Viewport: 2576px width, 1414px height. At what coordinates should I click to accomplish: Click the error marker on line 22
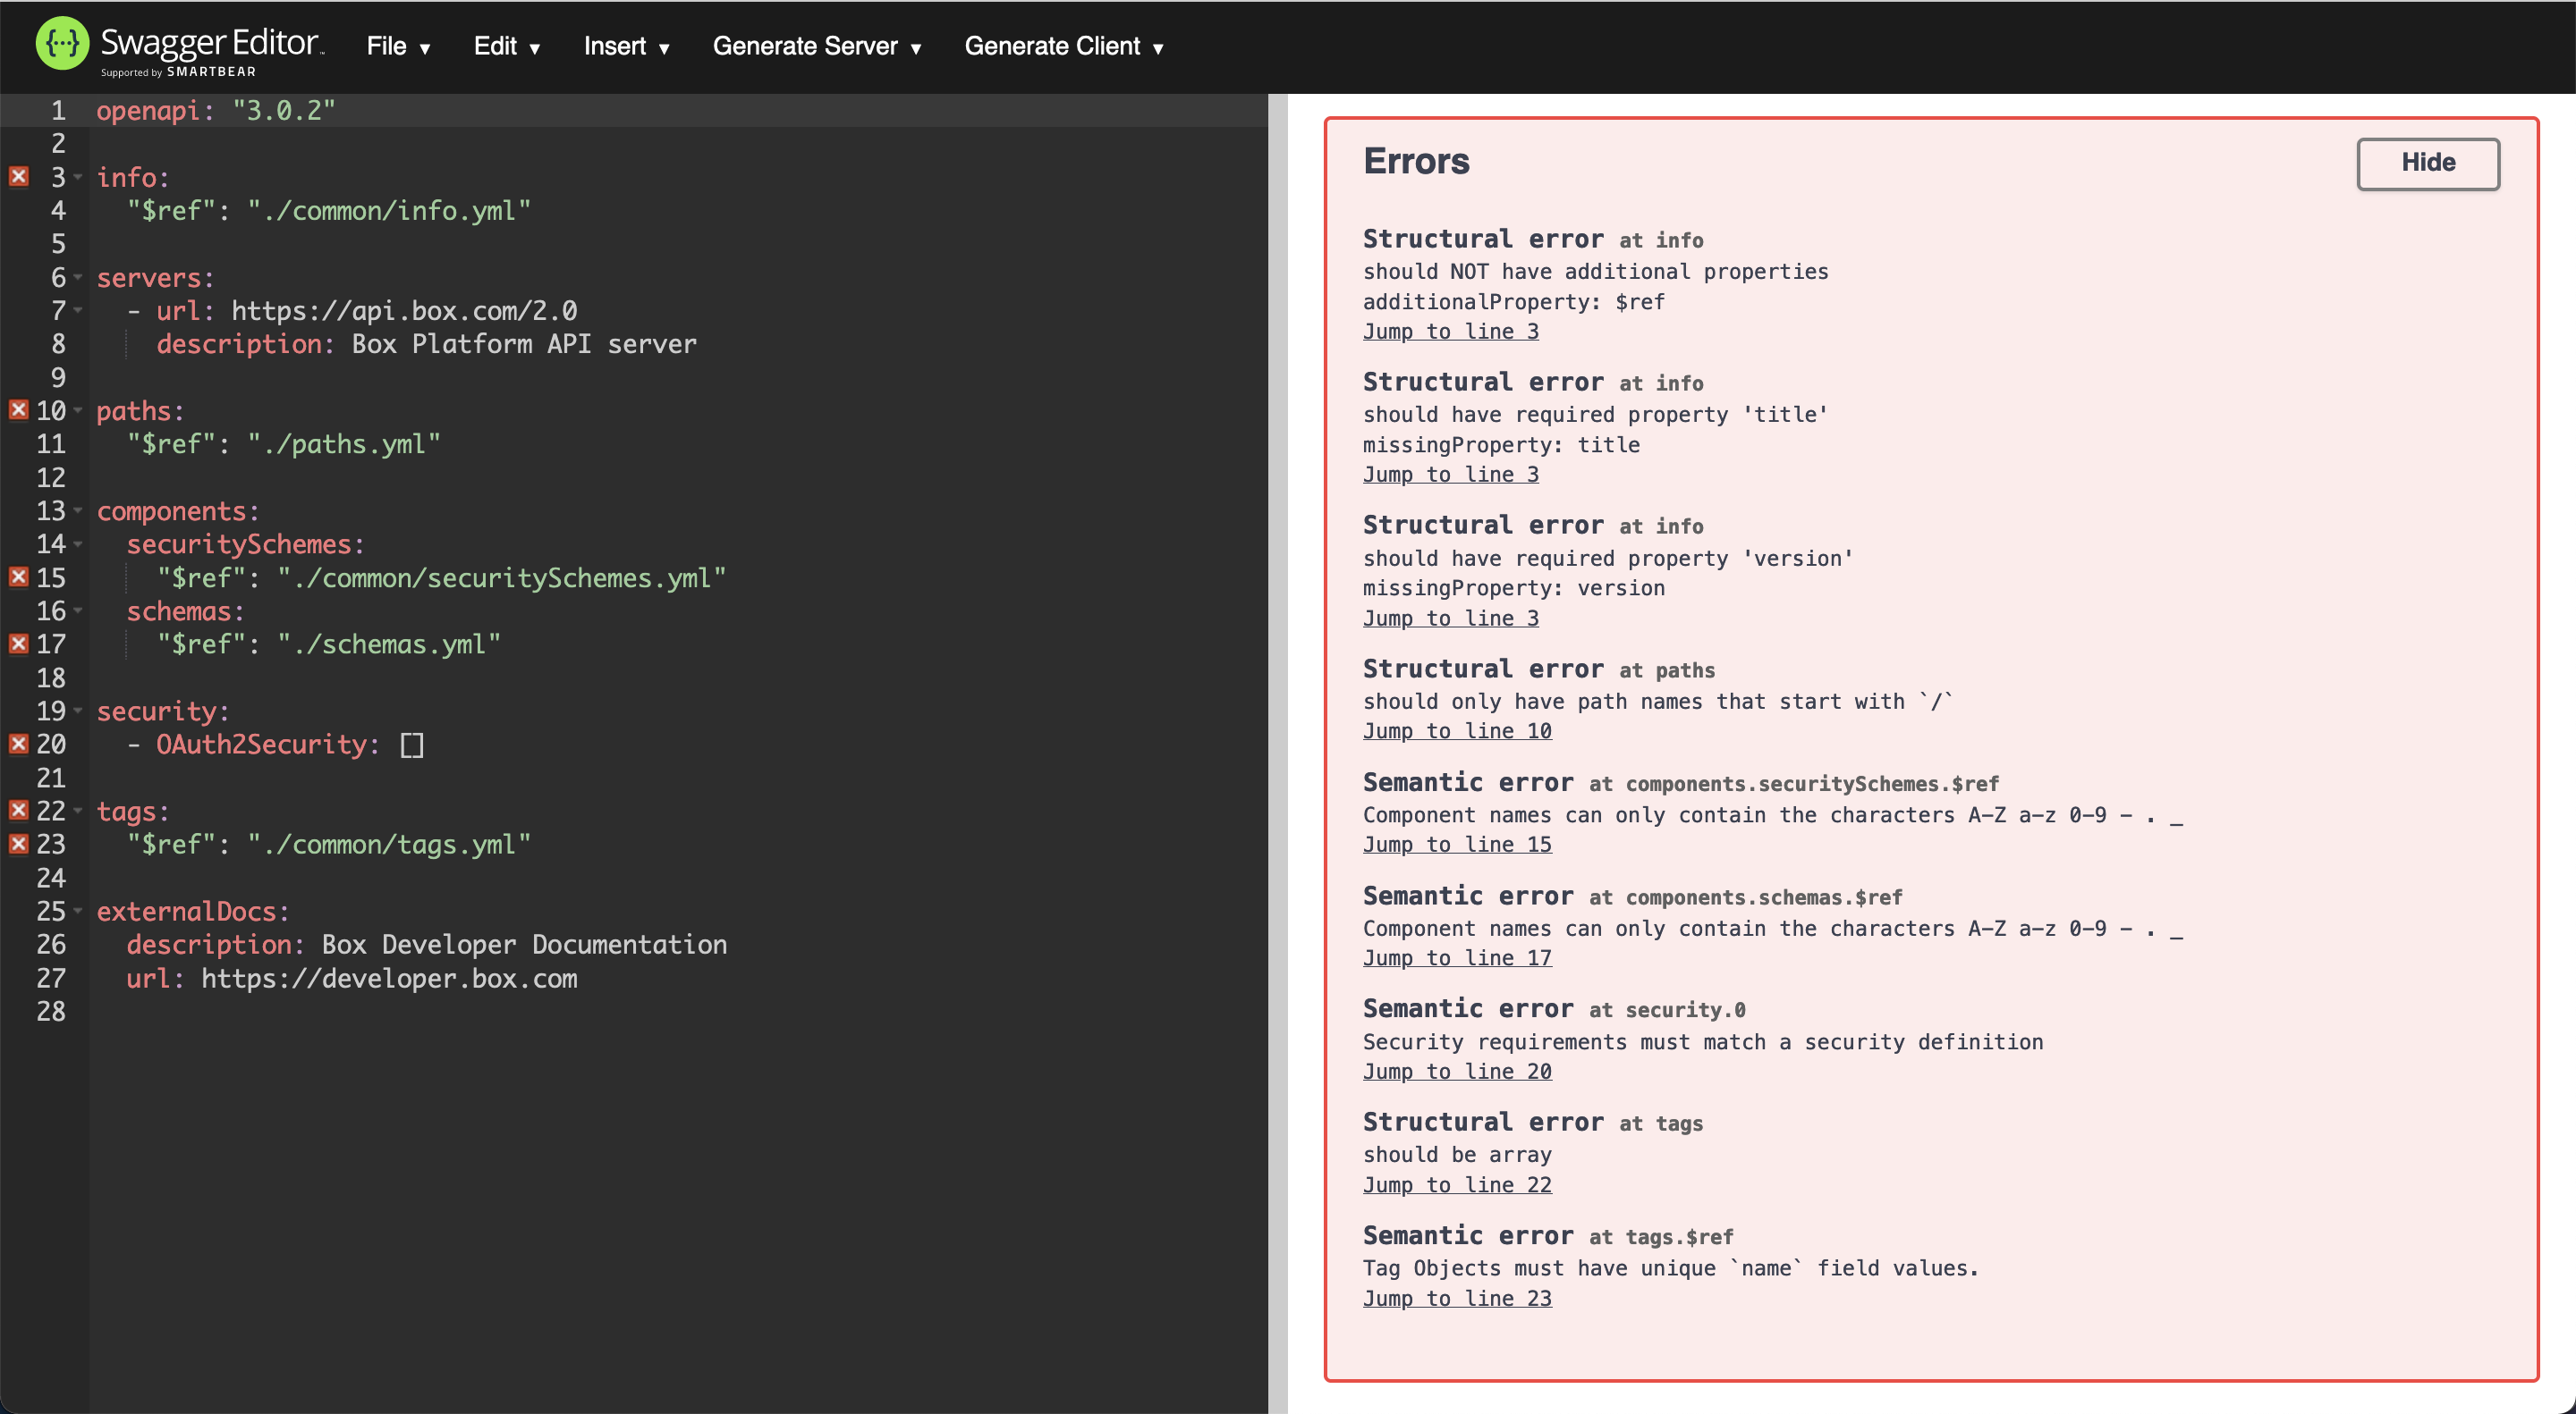click(18, 811)
